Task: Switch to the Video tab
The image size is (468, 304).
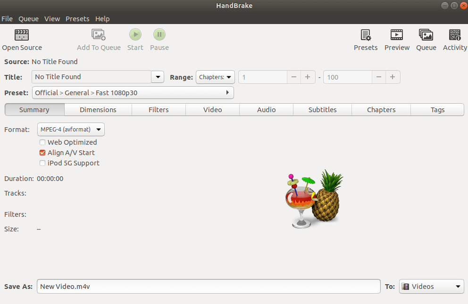Action: pos(212,110)
